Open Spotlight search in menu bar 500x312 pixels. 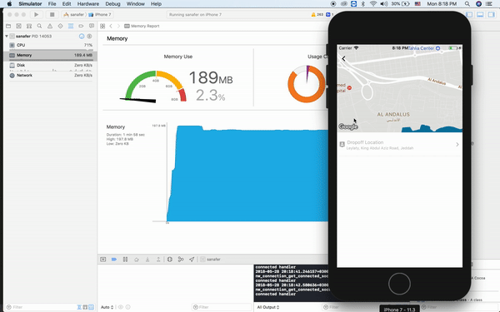pyautogui.click(x=467, y=4)
